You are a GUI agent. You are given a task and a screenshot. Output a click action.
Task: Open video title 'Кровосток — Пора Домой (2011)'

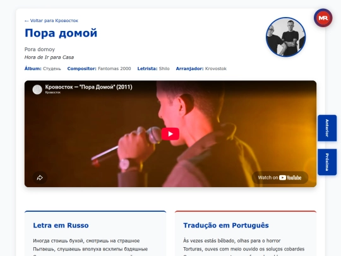point(89,87)
